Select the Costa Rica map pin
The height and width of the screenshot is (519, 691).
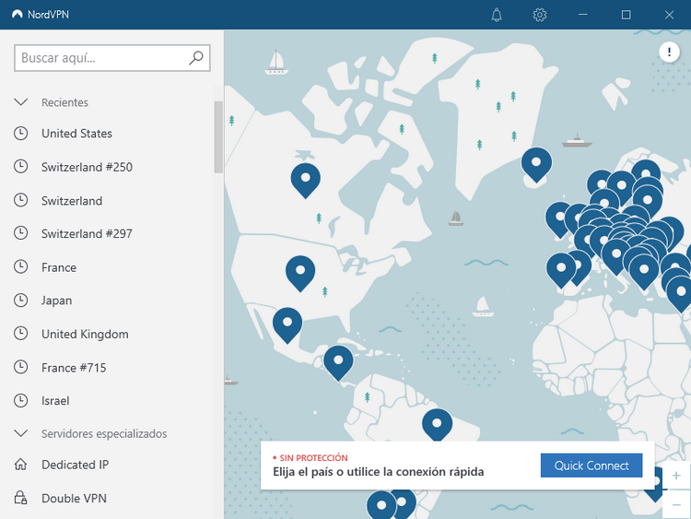click(x=338, y=363)
